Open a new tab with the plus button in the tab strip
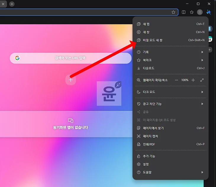This screenshot has width=216, height=187. click(12, 4)
